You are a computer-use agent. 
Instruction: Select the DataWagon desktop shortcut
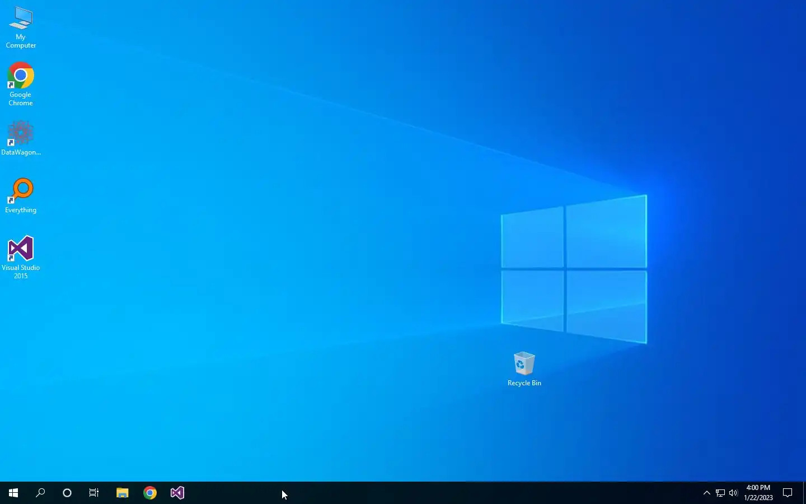point(21,138)
